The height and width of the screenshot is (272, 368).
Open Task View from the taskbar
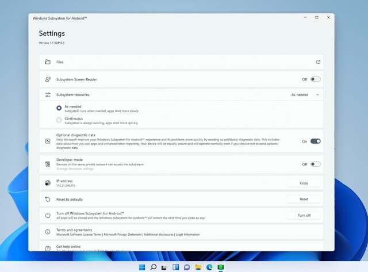pyautogui.click(x=164, y=267)
